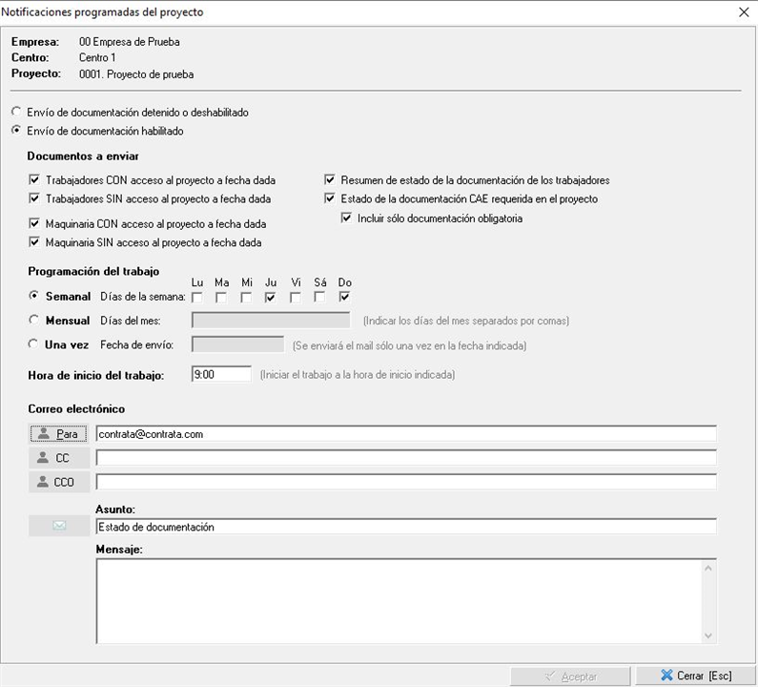This screenshot has width=758, height=687.
Task: Click the Asunto text field
Action: 405,527
